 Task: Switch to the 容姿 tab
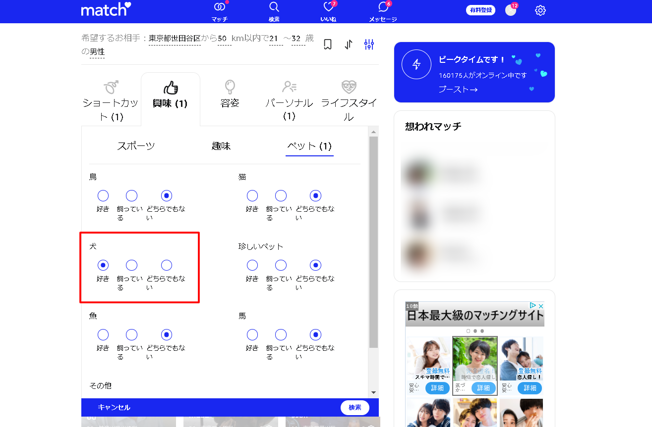230,94
